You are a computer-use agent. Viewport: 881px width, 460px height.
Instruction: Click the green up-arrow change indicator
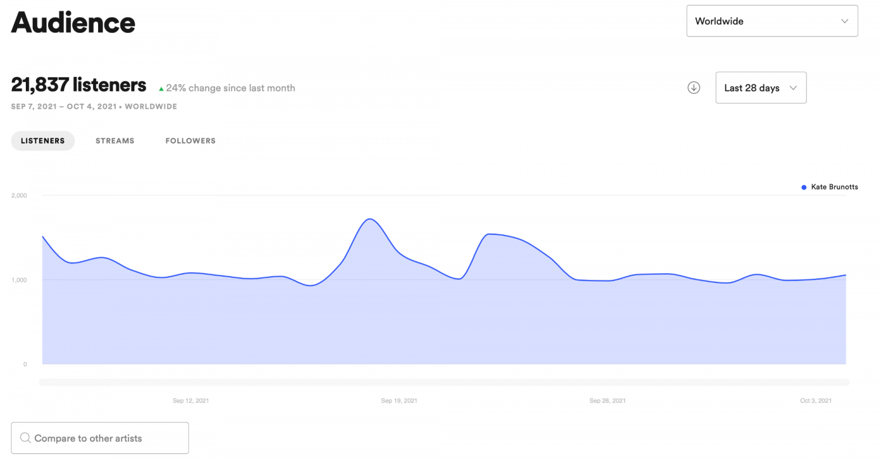tap(161, 89)
